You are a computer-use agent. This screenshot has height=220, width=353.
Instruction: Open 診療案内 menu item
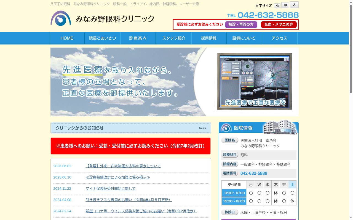click(138, 38)
